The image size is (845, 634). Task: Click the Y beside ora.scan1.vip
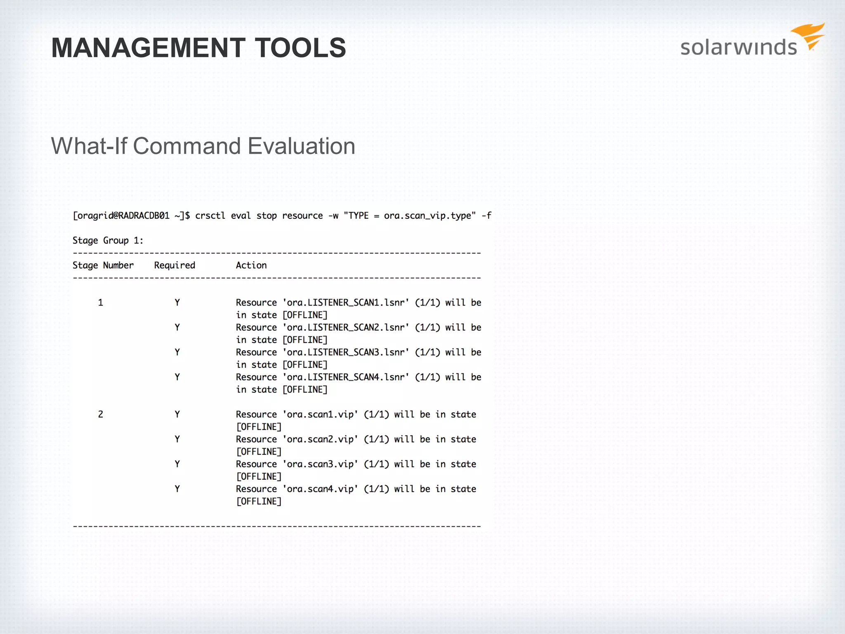coord(177,414)
